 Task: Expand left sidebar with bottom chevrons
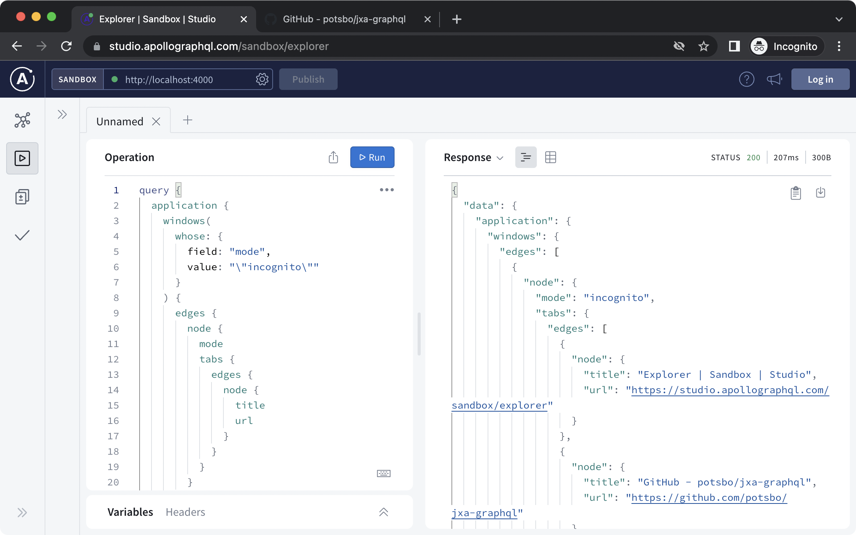click(22, 512)
